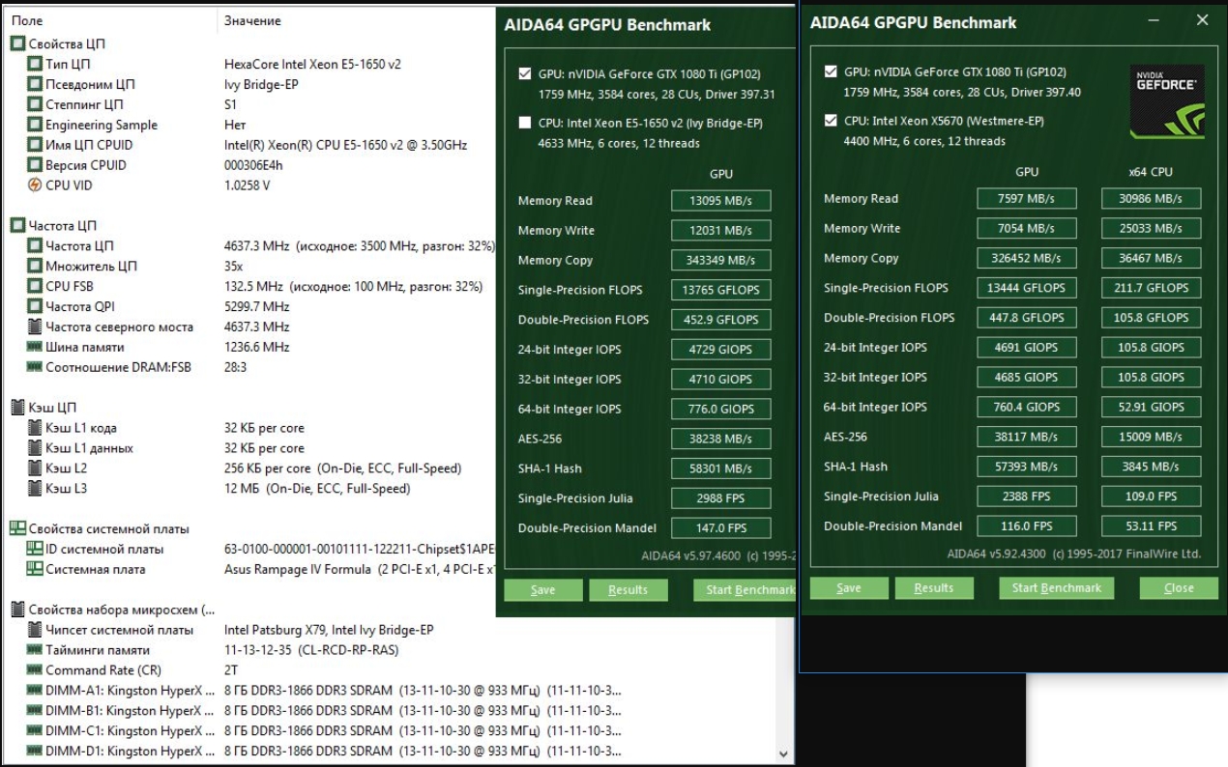Click 211.7 GFLOPS x64 CPU value
1228x767 pixels.
[1151, 288]
